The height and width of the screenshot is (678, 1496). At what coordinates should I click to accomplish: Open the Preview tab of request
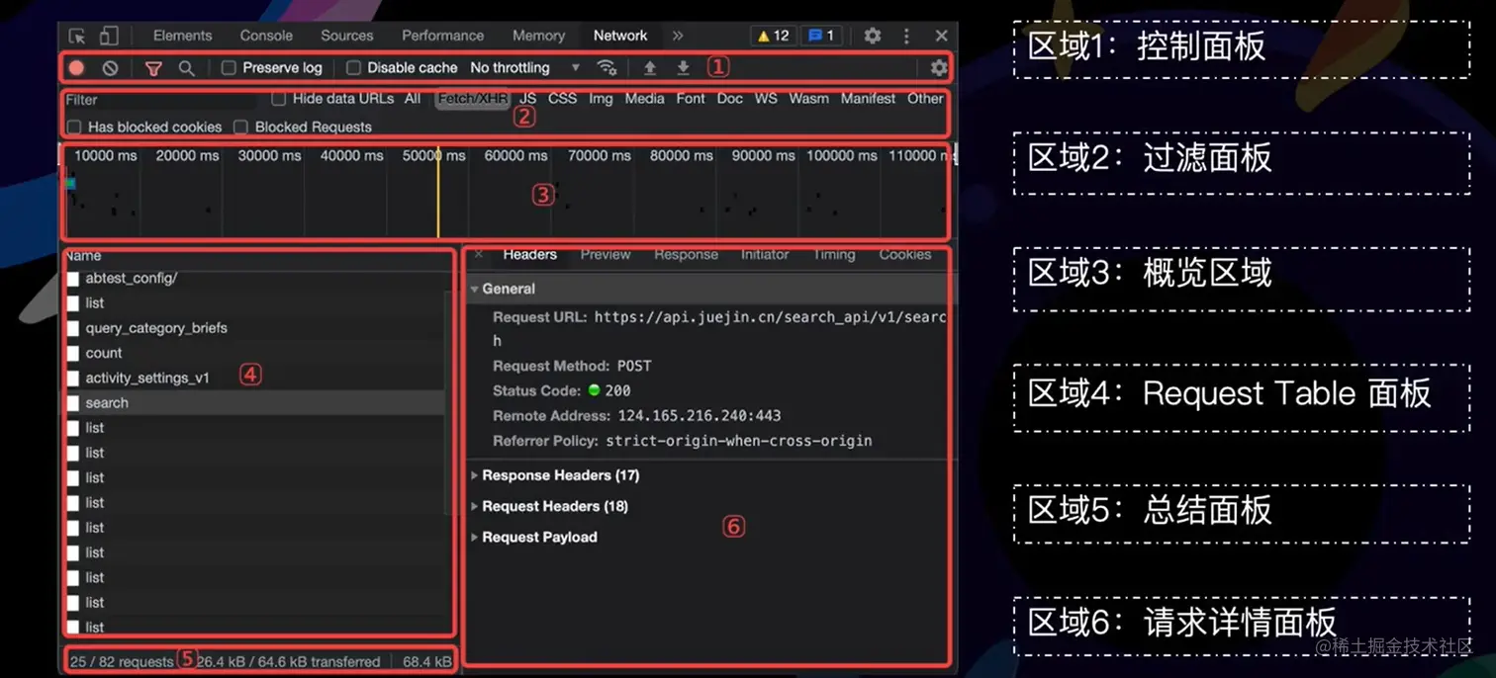pos(606,254)
